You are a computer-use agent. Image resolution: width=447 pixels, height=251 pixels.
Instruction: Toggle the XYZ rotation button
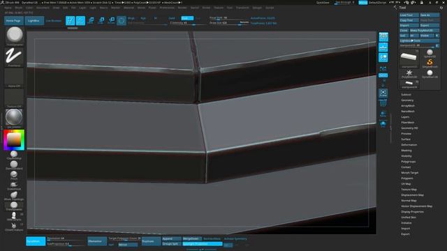click(x=383, y=75)
